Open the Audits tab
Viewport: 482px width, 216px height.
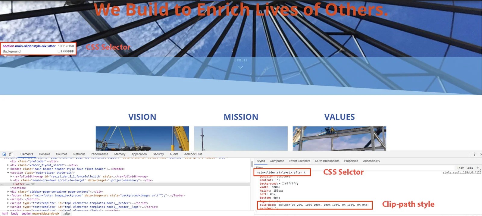(174, 154)
